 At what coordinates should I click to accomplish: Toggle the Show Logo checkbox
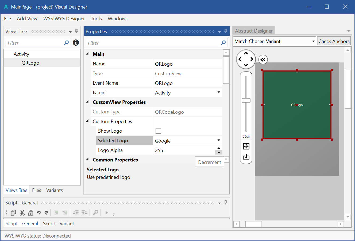(158, 131)
